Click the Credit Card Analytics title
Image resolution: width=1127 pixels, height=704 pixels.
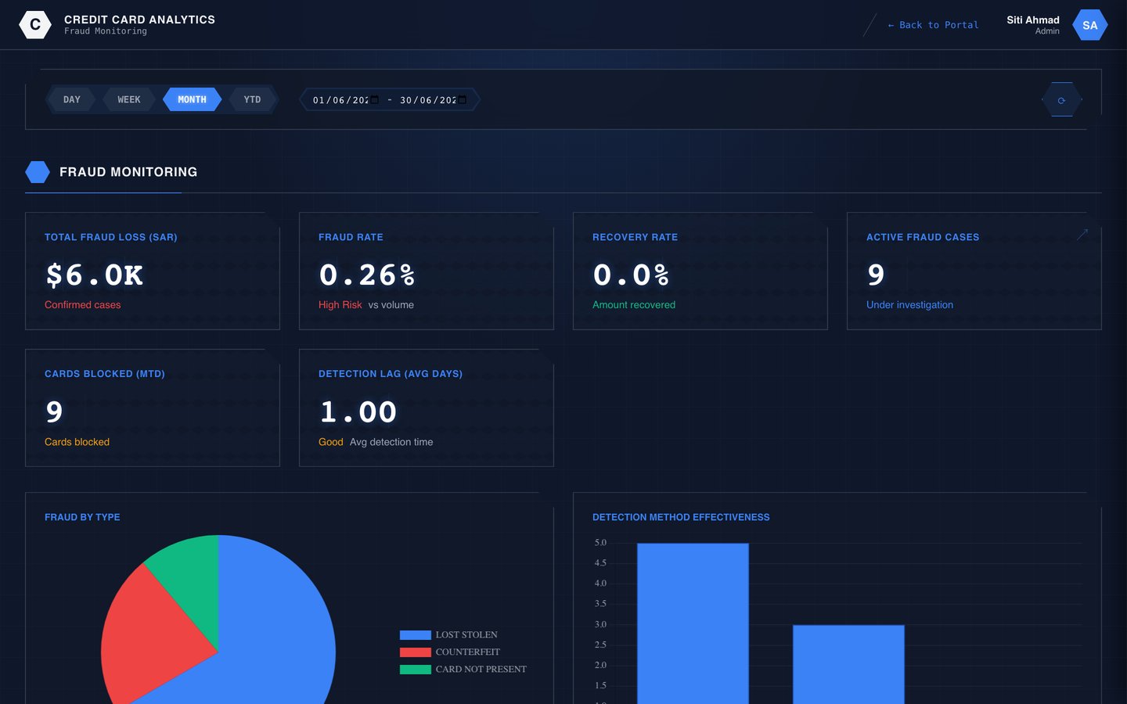tap(139, 20)
